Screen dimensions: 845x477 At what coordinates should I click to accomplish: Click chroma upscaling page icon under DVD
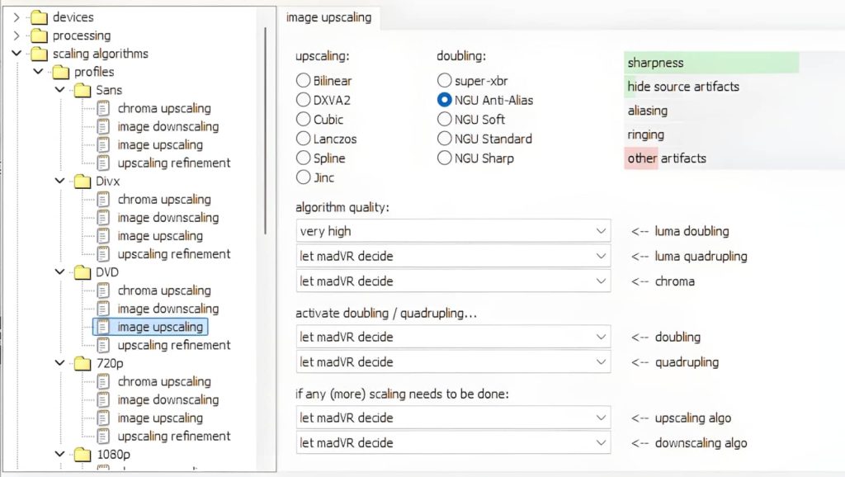click(103, 290)
